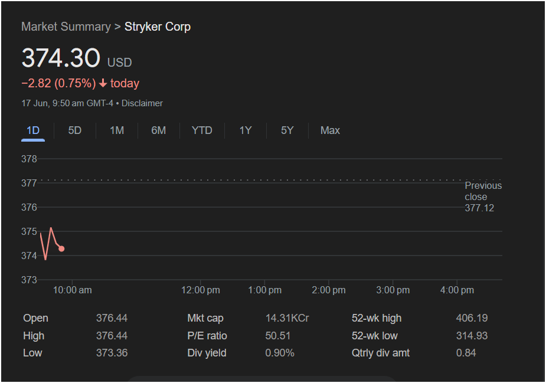The width and height of the screenshot is (546, 383).
Task: Click the Previous close 377.12 label
Action: (483, 197)
